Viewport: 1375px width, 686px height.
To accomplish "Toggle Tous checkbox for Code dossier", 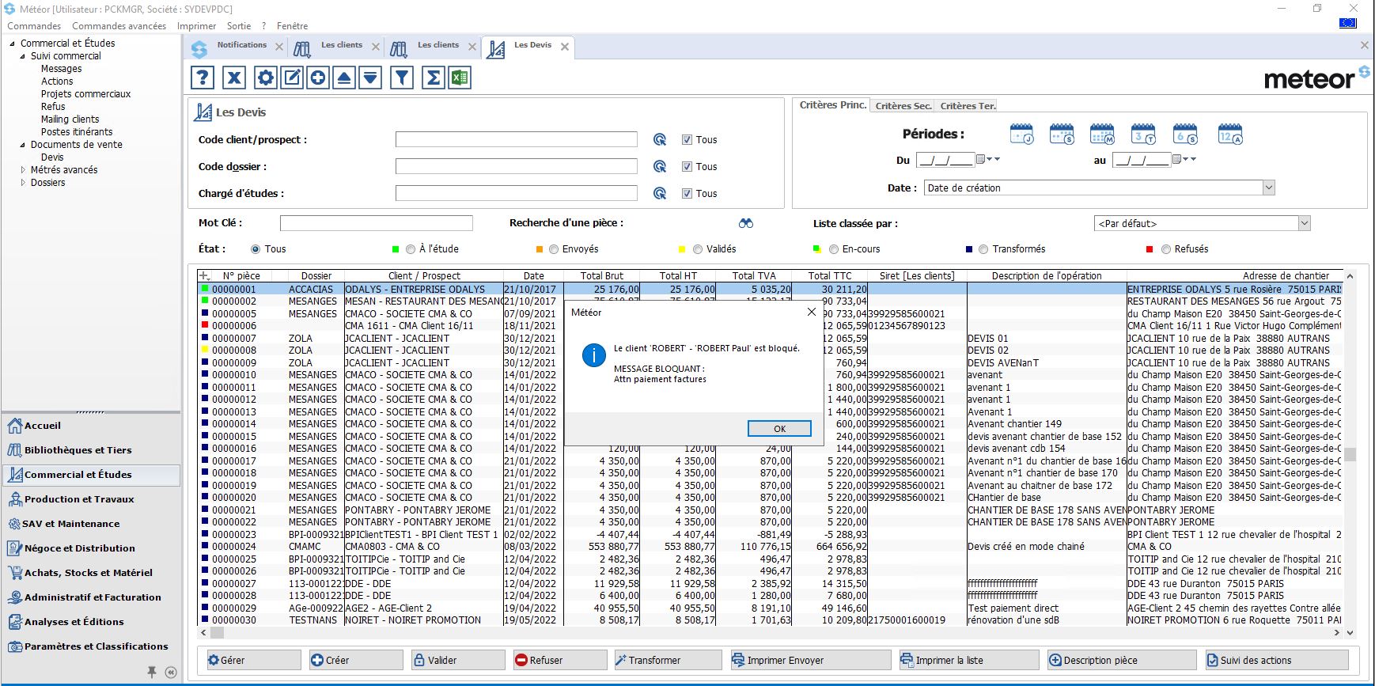I will coord(687,167).
